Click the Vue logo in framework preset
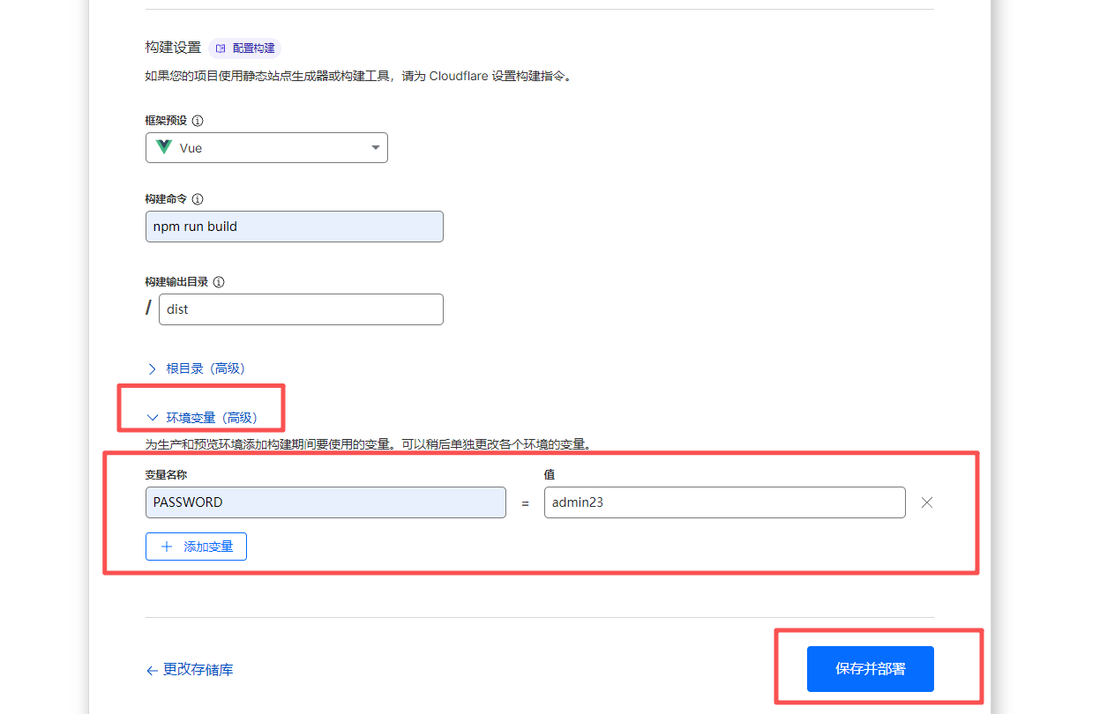Image resolution: width=1107 pixels, height=714 pixels. (x=164, y=147)
